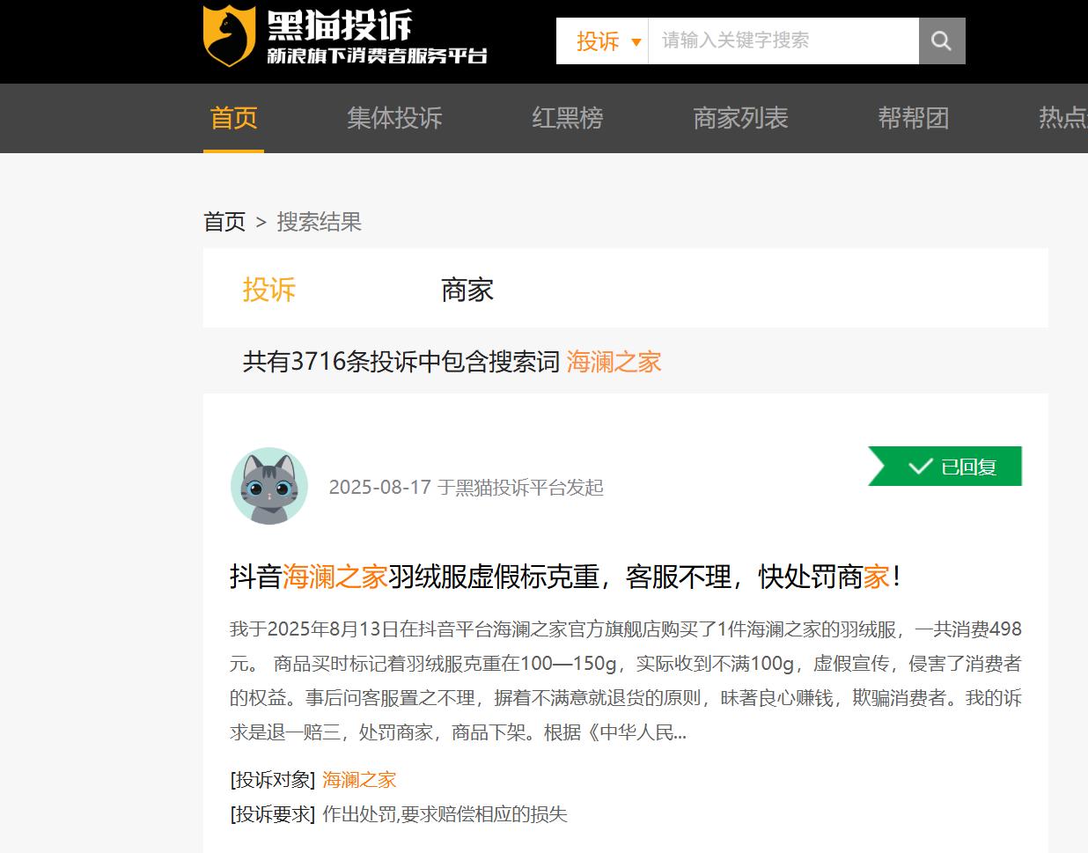Viewport: 1088px width, 853px height.
Task: Click the search keyword input field
Action: coord(783,40)
